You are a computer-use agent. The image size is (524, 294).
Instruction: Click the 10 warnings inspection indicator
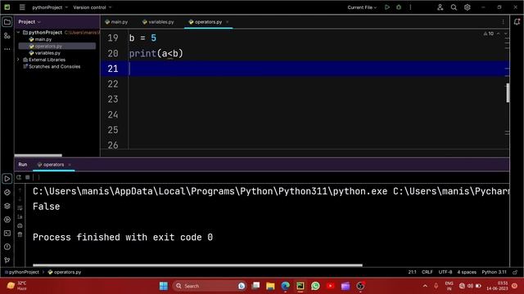pyautogui.click(x=489, y=33)
